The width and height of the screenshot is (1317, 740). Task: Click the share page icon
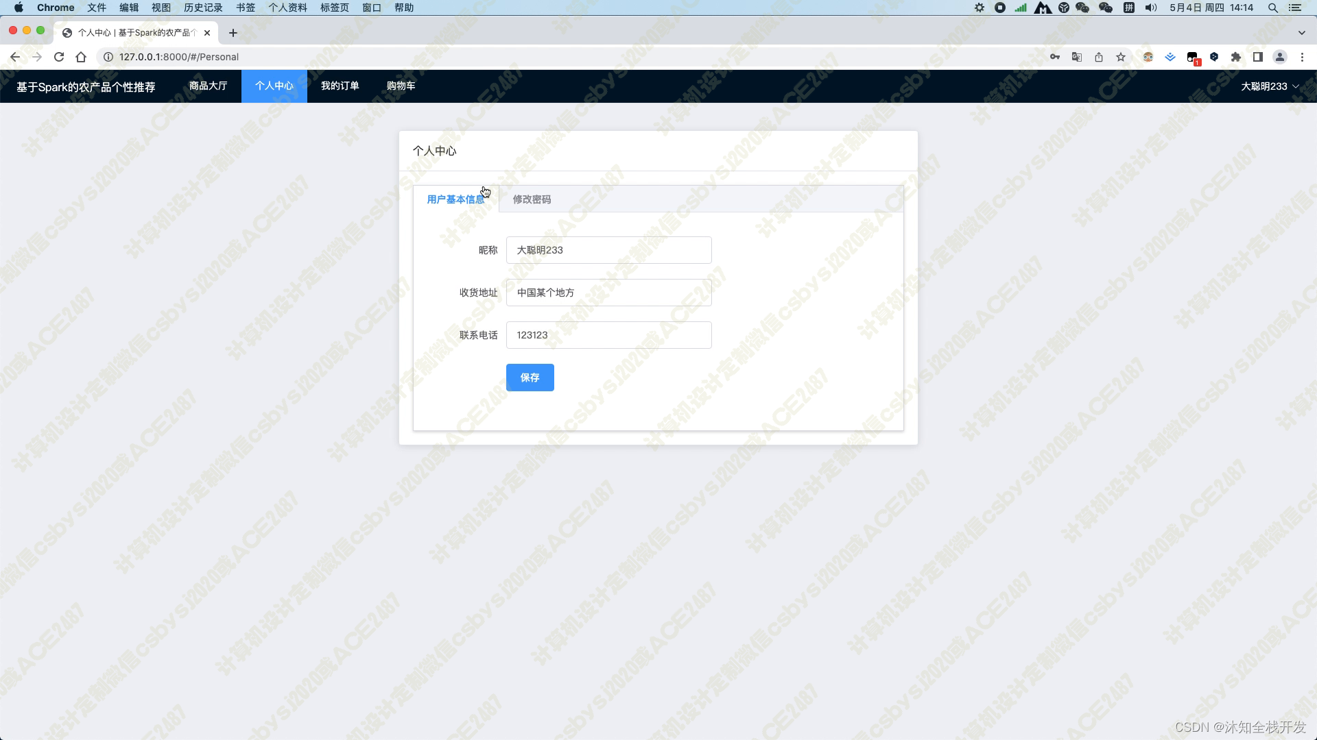click(x=1099, y=57)
